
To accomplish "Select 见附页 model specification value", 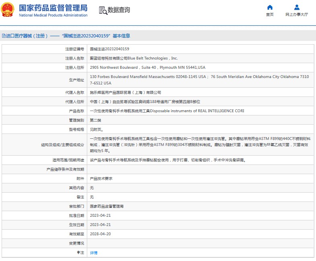I will [x=96, y=129].
